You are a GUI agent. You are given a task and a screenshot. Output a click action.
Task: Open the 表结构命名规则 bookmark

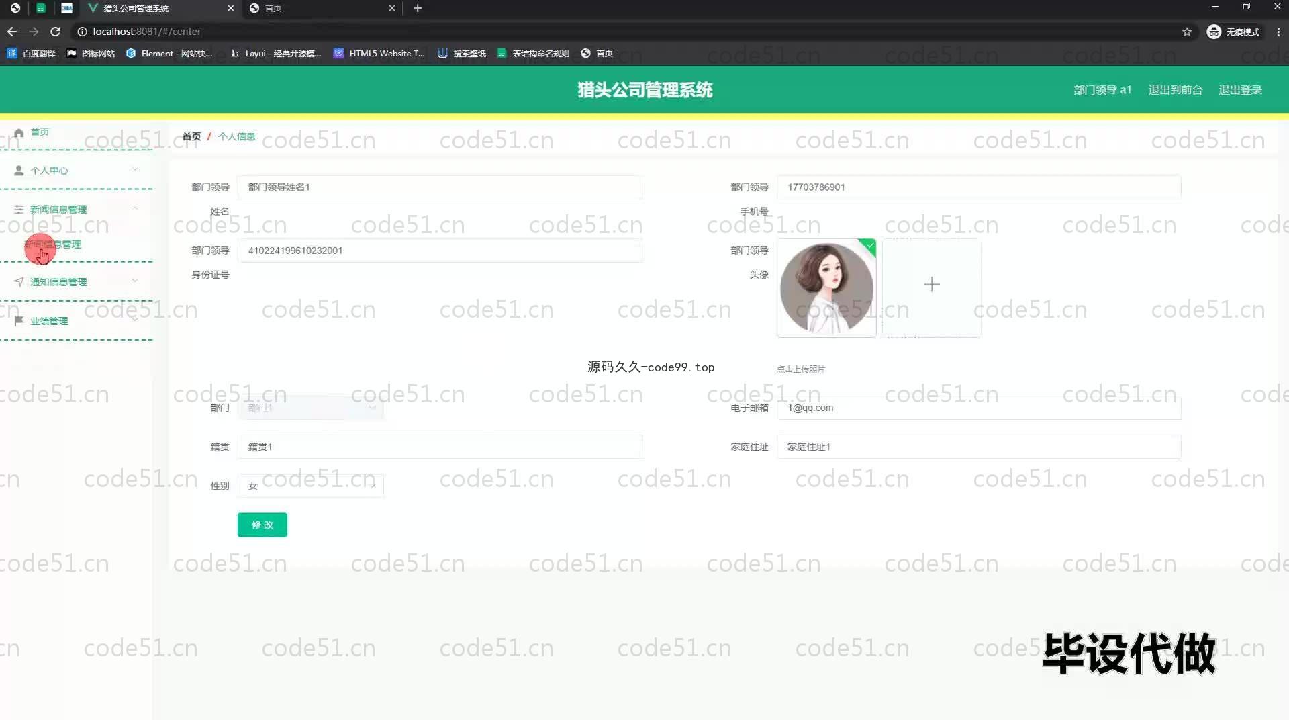click(533, 54)
